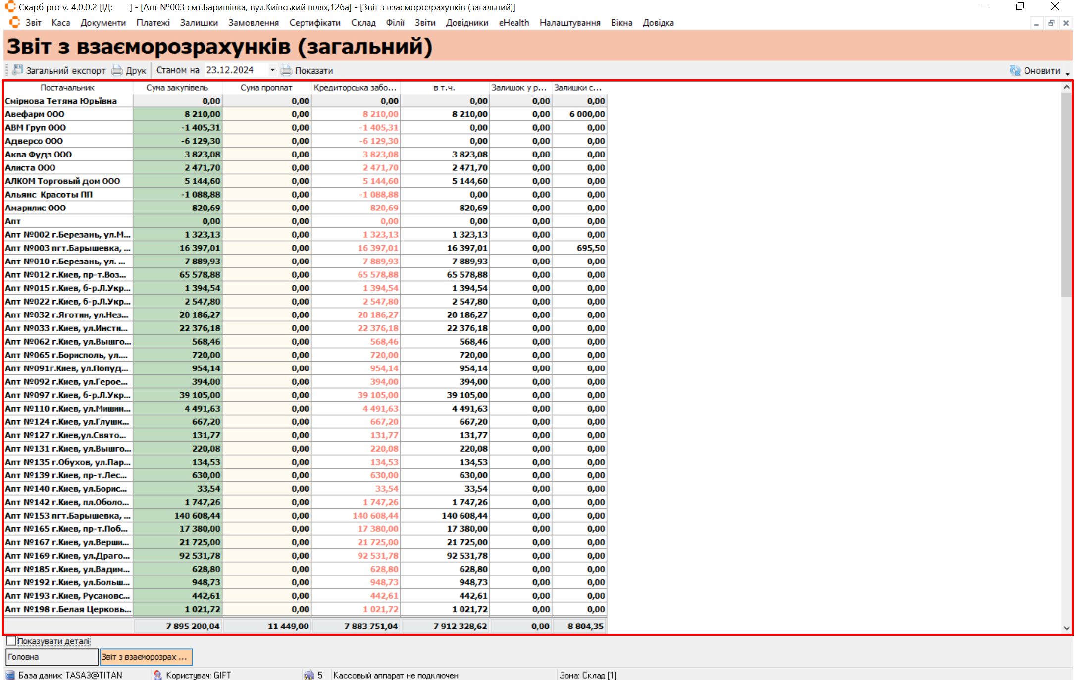
Task: Enable the Показувати деталі checkbox
Action: click(11, 641)
